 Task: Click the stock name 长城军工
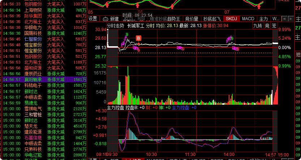point(136,26)
